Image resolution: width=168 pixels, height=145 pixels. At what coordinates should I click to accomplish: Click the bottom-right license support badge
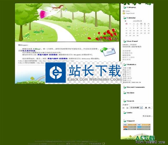(x=144, y=129)
